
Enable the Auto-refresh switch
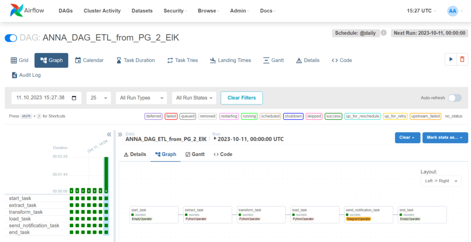click(455, 98)
